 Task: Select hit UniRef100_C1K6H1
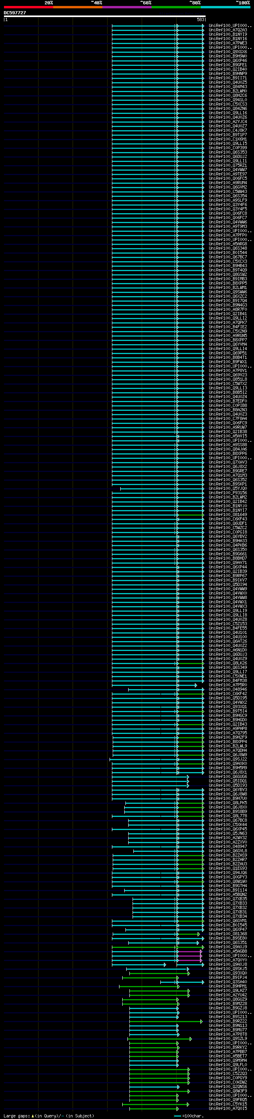227,139
